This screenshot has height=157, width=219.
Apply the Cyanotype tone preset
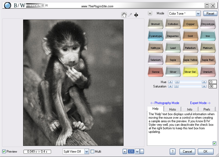point(155,36)
